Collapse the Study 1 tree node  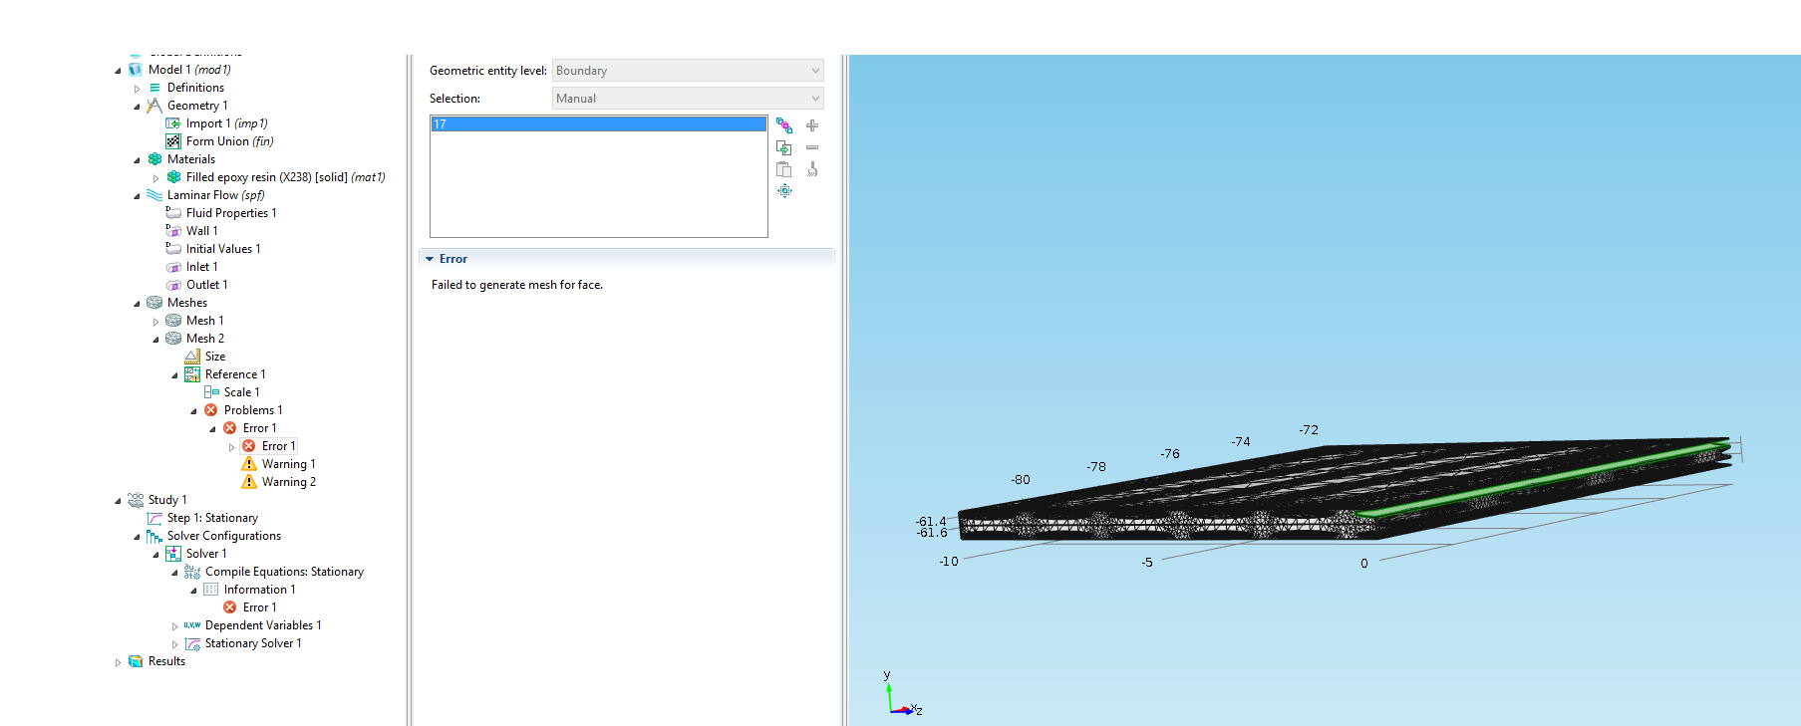tap(118, 501)
